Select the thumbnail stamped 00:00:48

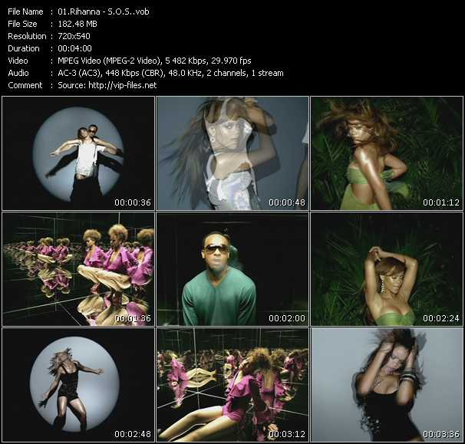click(x=232, y=153)
